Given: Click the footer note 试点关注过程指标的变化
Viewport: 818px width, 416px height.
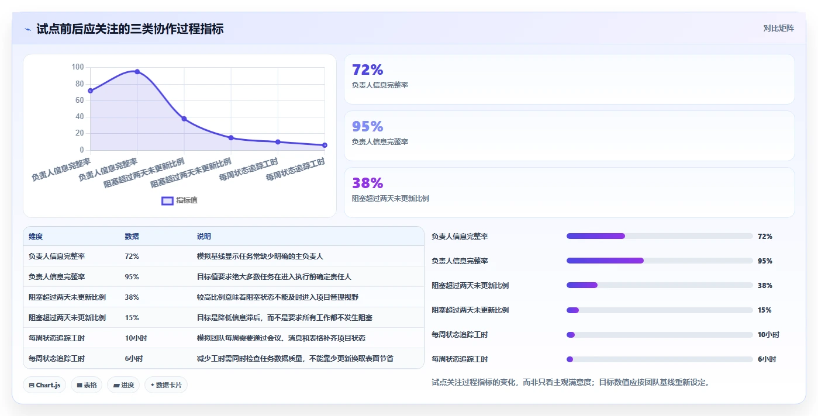Looking at the screenshot, I should pos(473,383).
